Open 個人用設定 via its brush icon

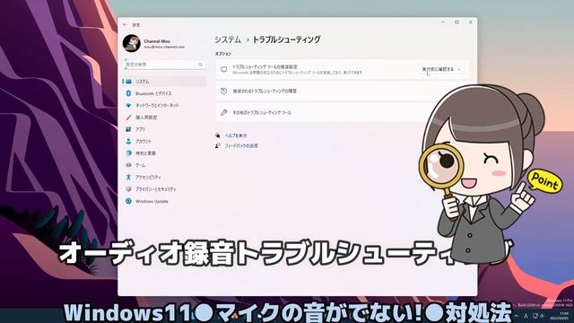click(x=128, y=118)
